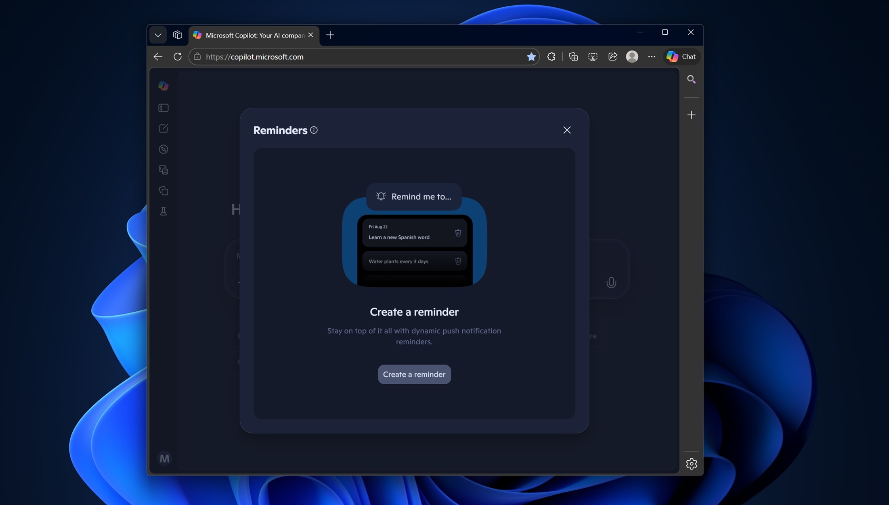Toggle the bookmark star for this page

[x=531, y=57]
